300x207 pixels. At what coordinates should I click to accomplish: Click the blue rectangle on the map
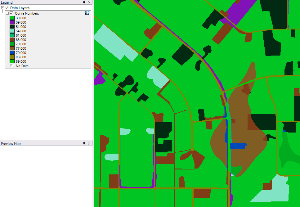(x=238, y=146)
